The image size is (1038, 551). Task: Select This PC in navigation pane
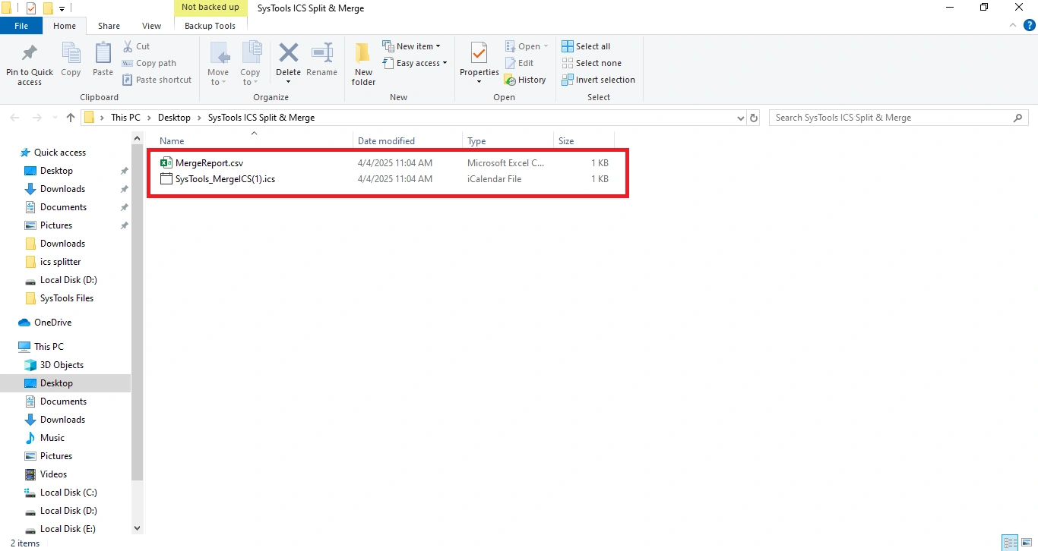click(x=49, y=347)
